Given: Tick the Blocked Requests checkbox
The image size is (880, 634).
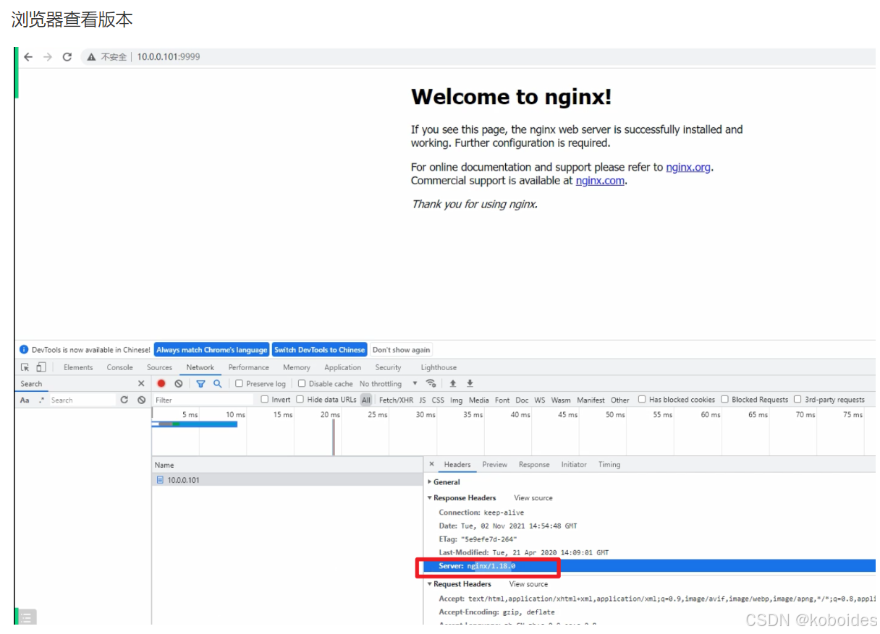Looking at the screenshot, I should [x=724, y=400].
